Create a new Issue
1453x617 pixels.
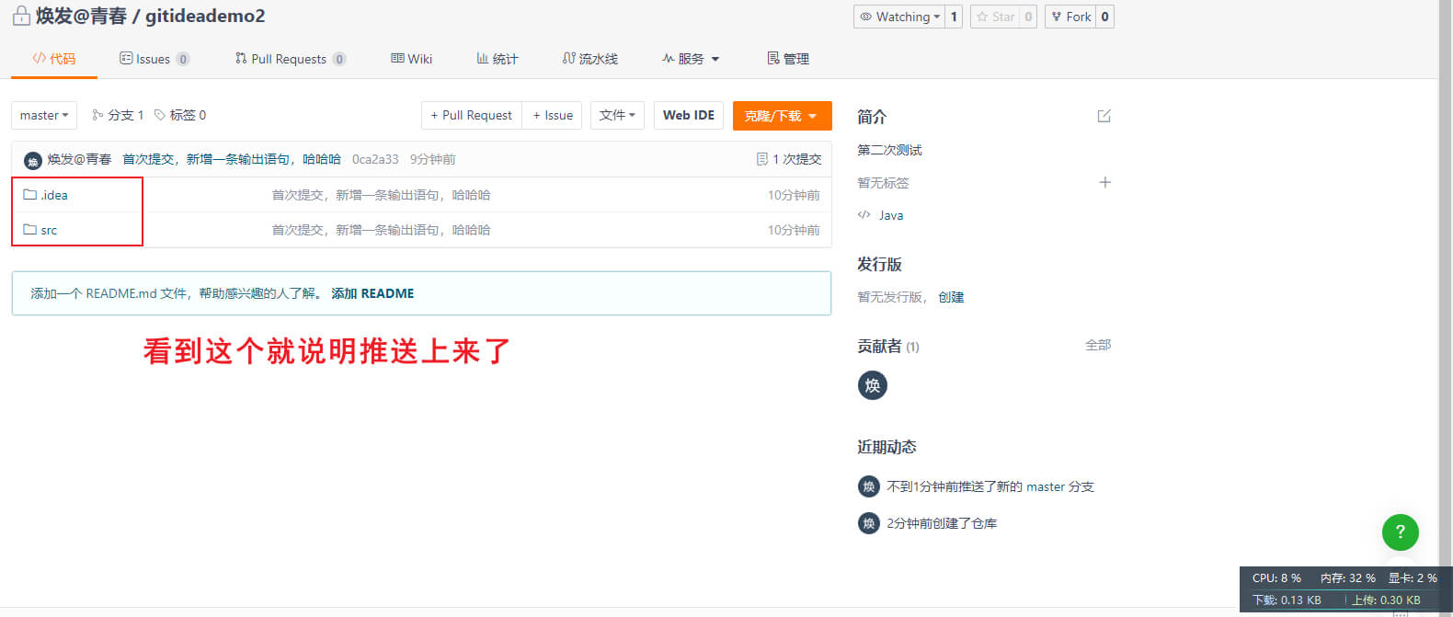point(553,115)
